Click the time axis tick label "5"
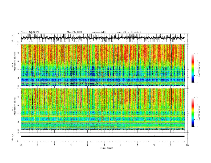Image resolution: width=211 pixels, height=163 pixels. (x=104, y=145)
